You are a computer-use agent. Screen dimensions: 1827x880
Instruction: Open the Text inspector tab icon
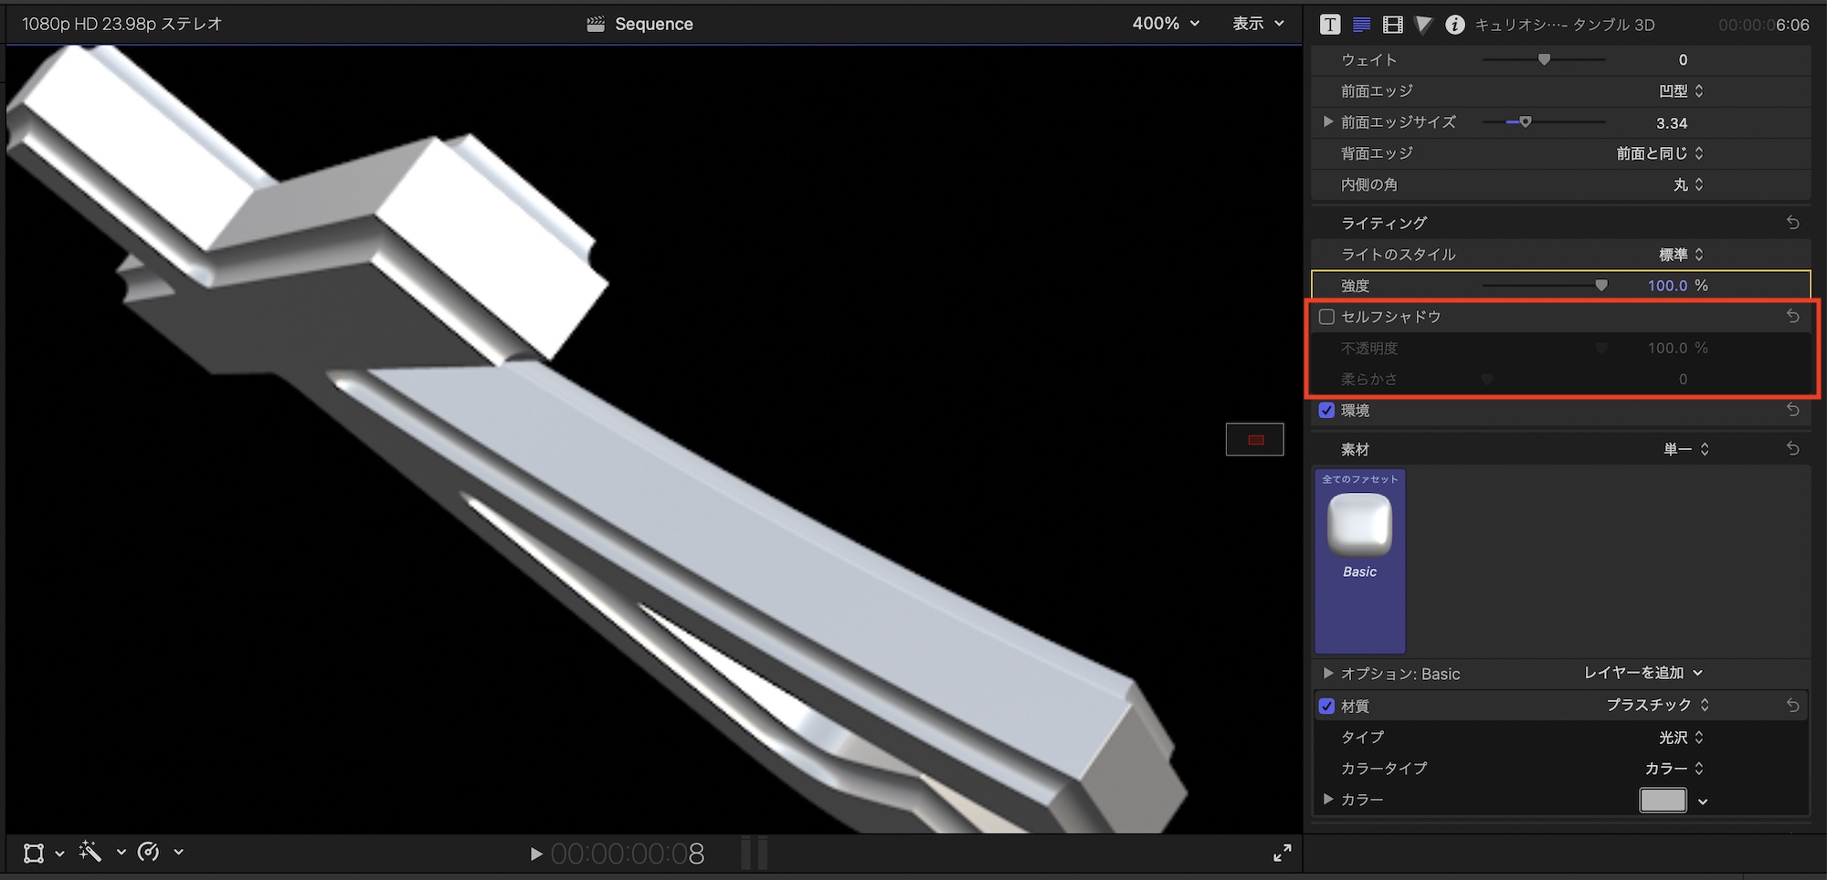(x=1330, y=25)
